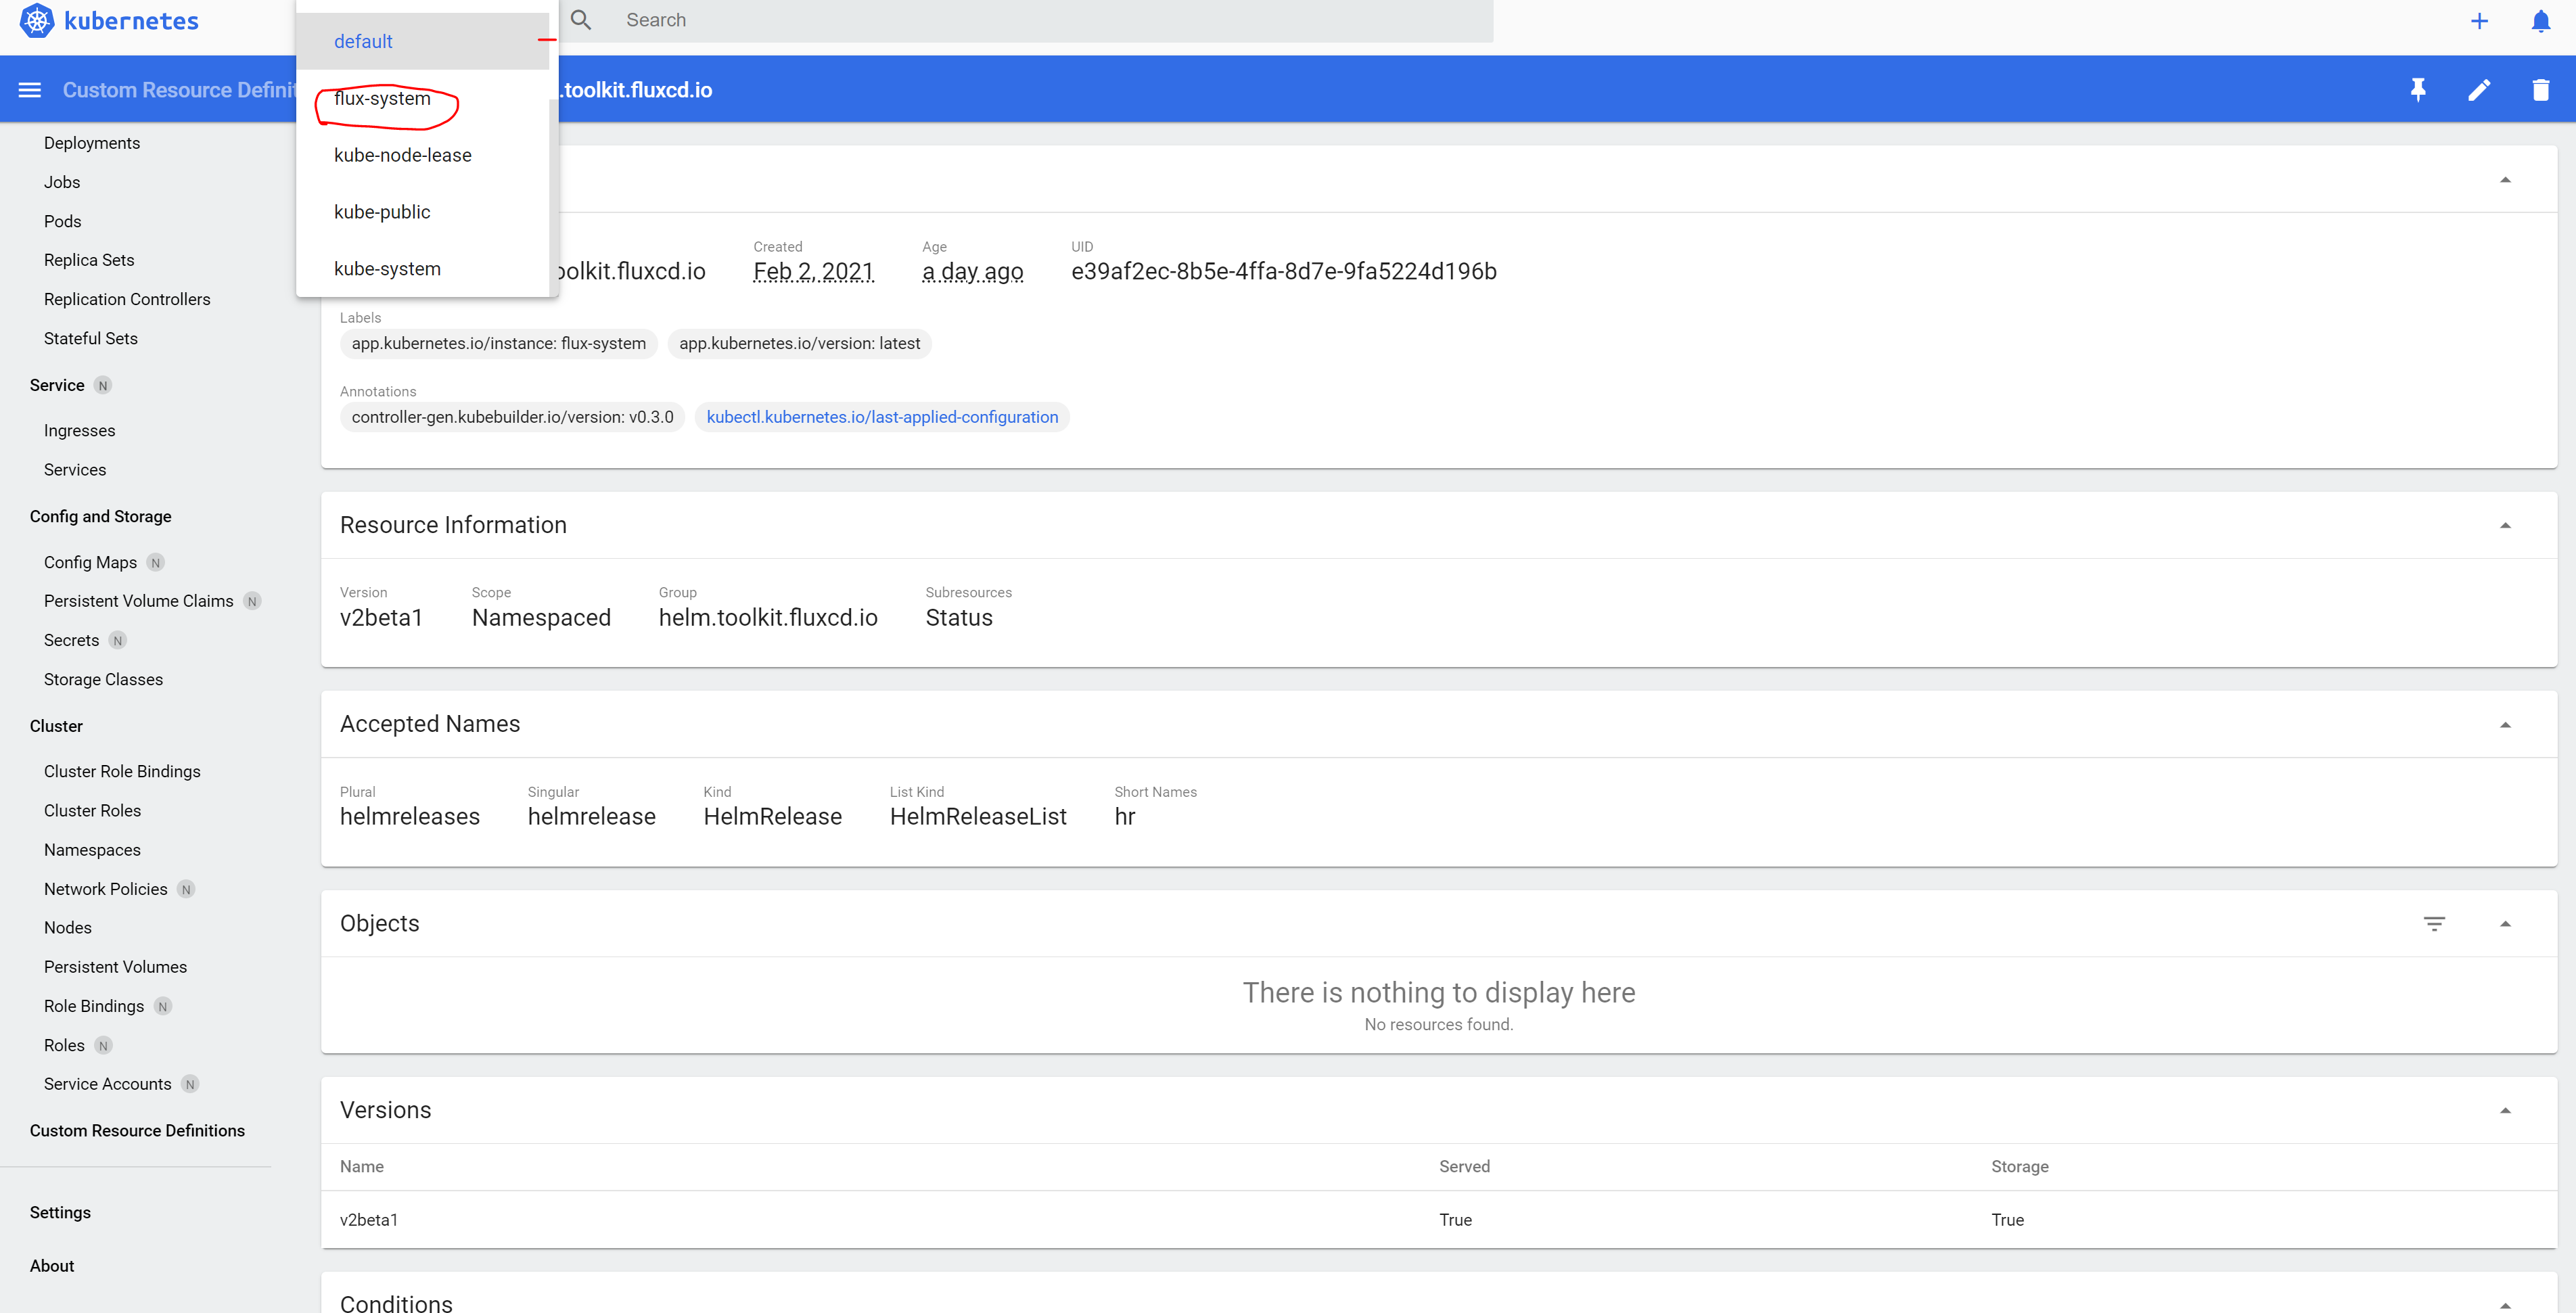Open Role Bindings list
Screen dimensions: 2576x1313
94,1006
